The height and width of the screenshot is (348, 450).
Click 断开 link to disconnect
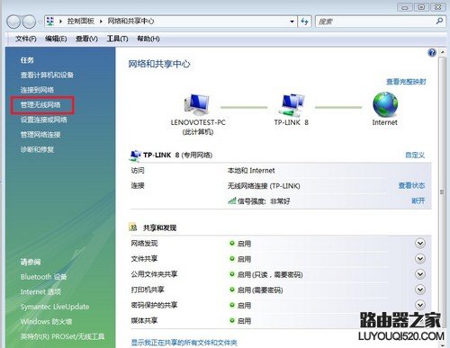pyautogui.click(x=418, y=201)
